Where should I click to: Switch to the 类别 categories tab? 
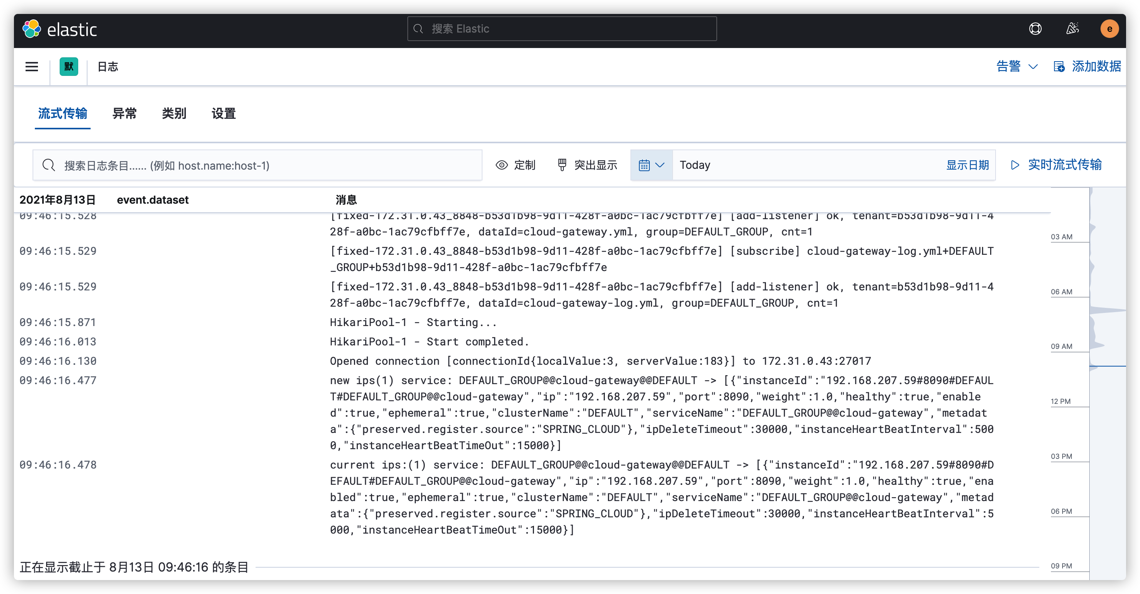coord(174,114)
